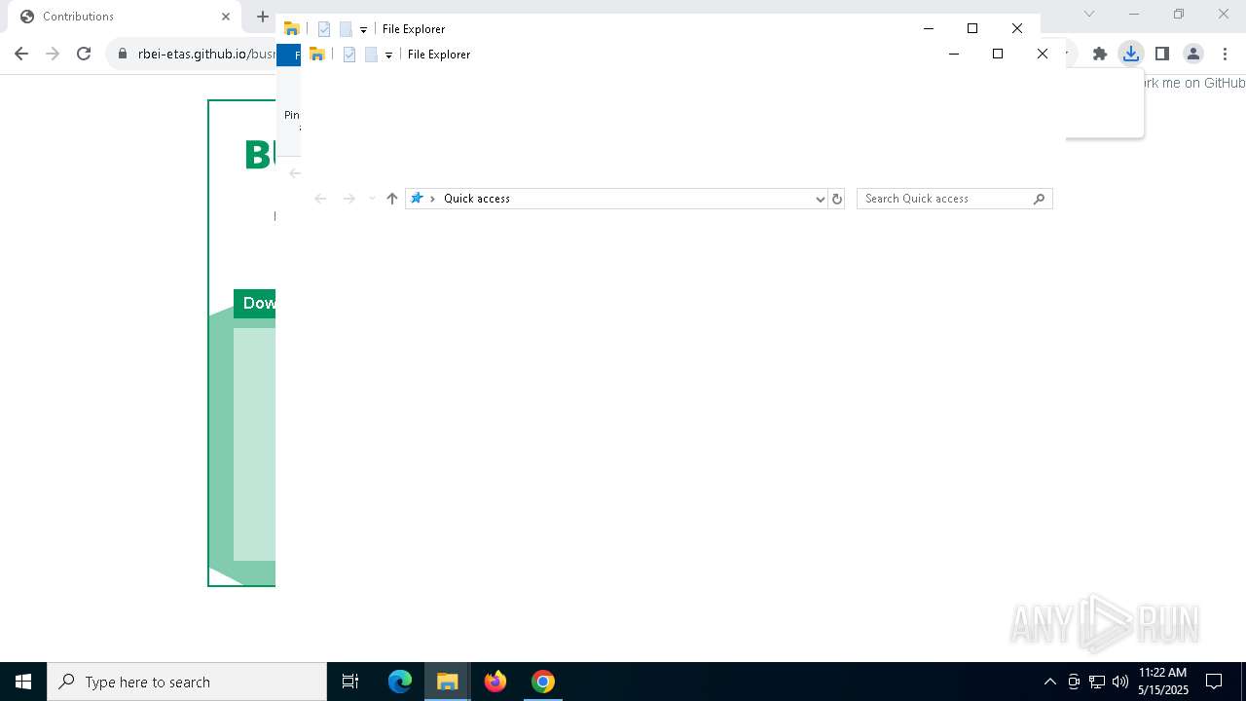The image size is (1246, 701).
Task: Click network icon in system tray
Action: pos(1097,682)
